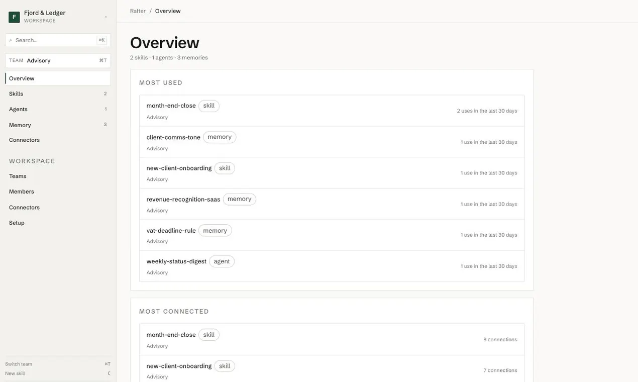Open month-end-close in Most Used

tap(332, 111)
